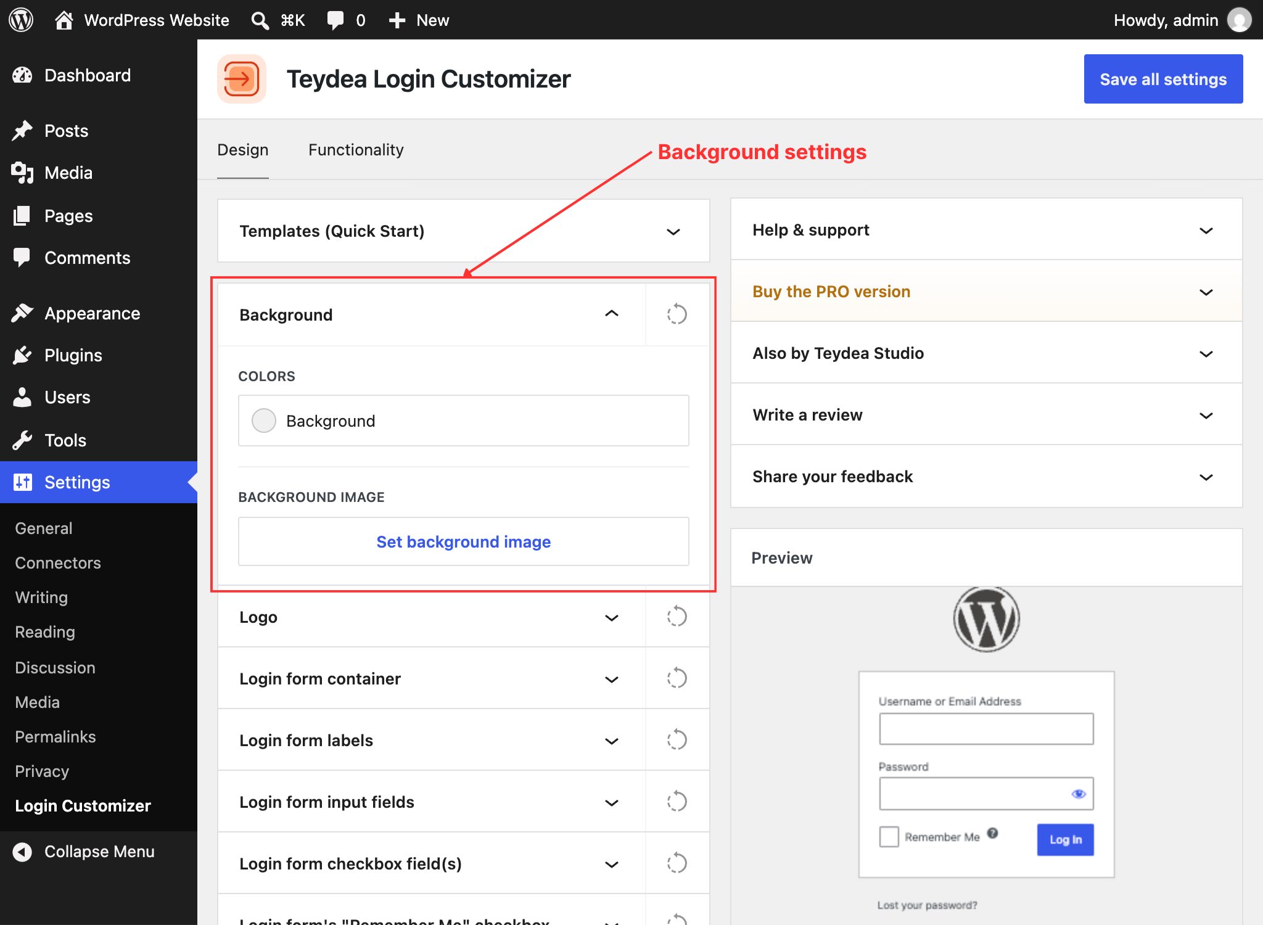1263x925 pixels.
Task: Open General settings submenu item
Action: click(44, 528)
